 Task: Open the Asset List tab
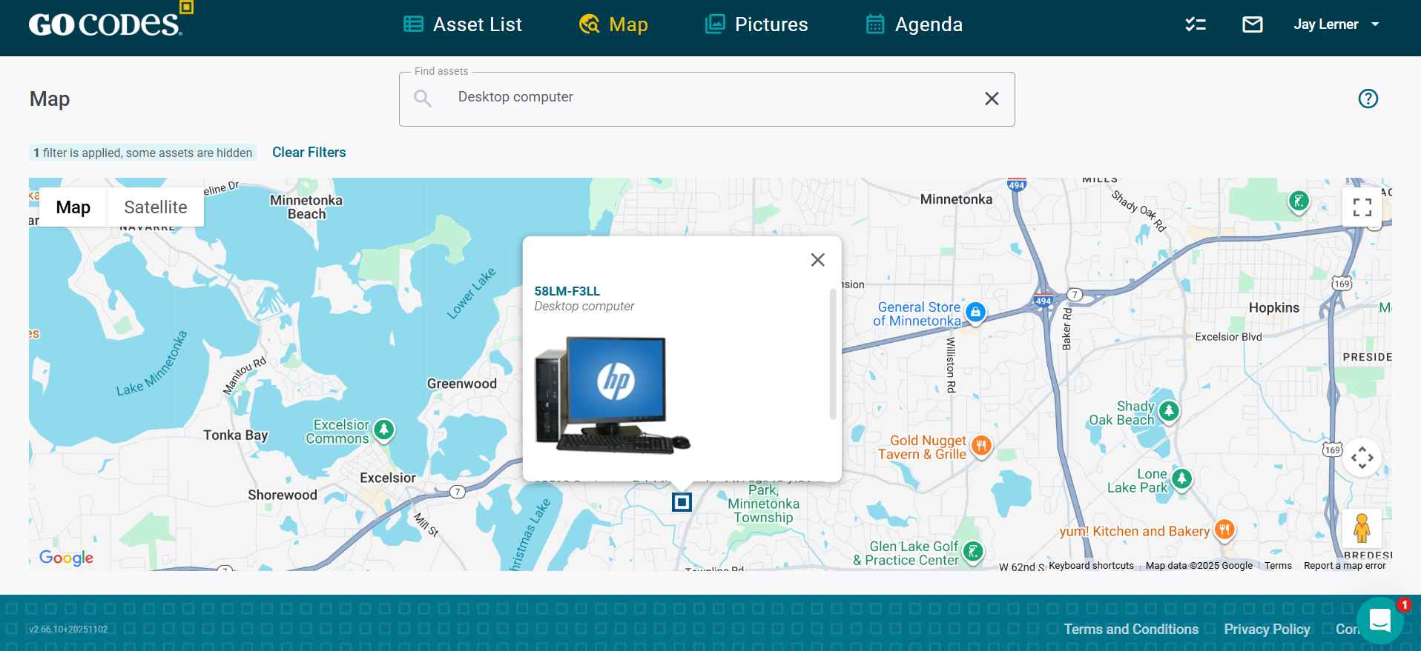pos(463,24)
